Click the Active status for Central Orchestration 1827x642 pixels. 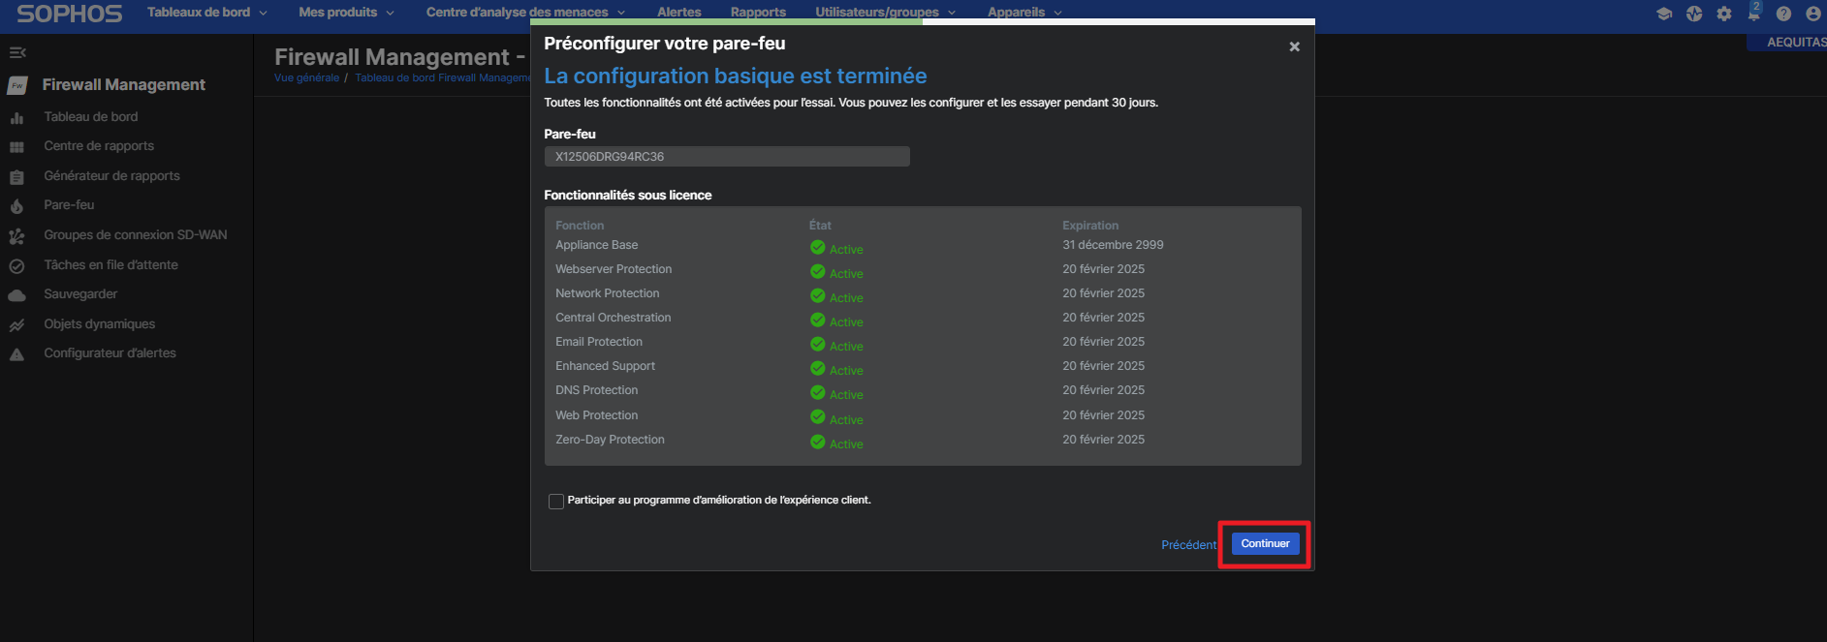[846, 322]
